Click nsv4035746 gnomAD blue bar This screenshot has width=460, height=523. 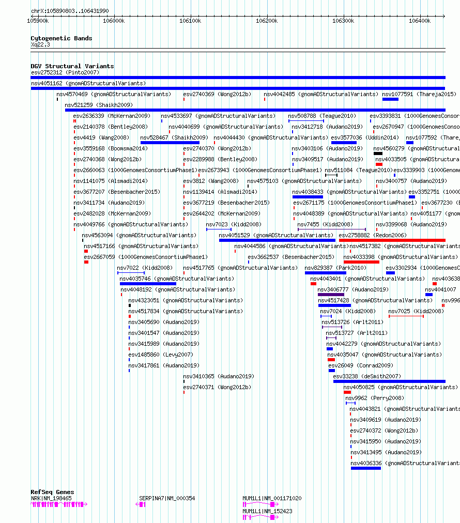[148, 284]
